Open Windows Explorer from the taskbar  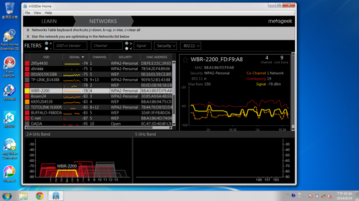tap(23, 196)
